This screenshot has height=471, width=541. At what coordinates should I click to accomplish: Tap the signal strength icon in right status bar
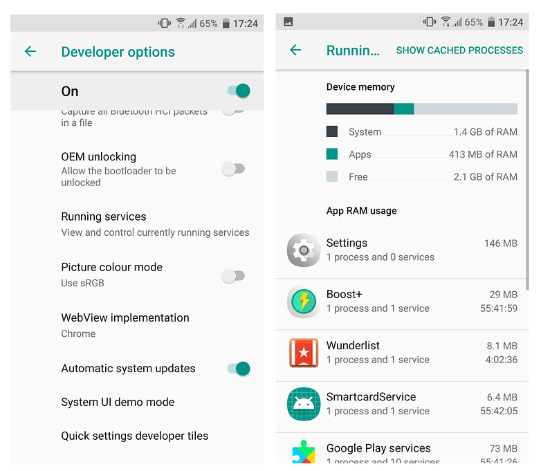tap(457, 21)
